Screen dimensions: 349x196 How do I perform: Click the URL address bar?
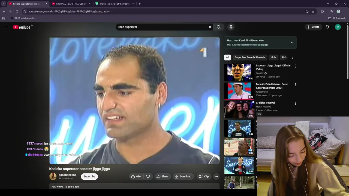tap(164, 11)
